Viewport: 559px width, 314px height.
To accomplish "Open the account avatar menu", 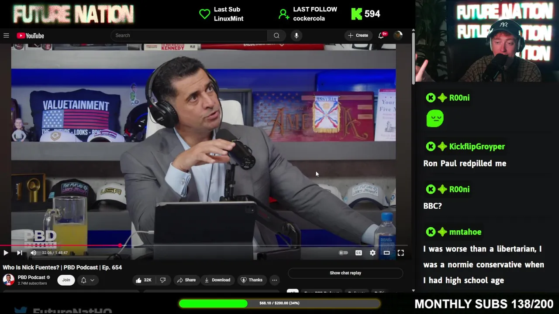I will coord(398,35).
